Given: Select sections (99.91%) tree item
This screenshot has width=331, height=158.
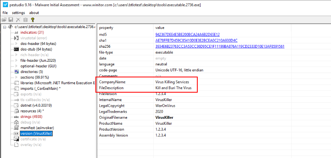Looking at the screenshot, I should coord(35,77).
